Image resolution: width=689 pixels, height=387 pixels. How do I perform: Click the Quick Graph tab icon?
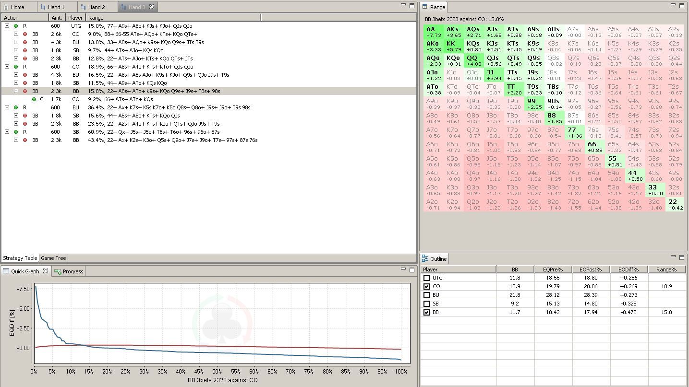point(6,271)
